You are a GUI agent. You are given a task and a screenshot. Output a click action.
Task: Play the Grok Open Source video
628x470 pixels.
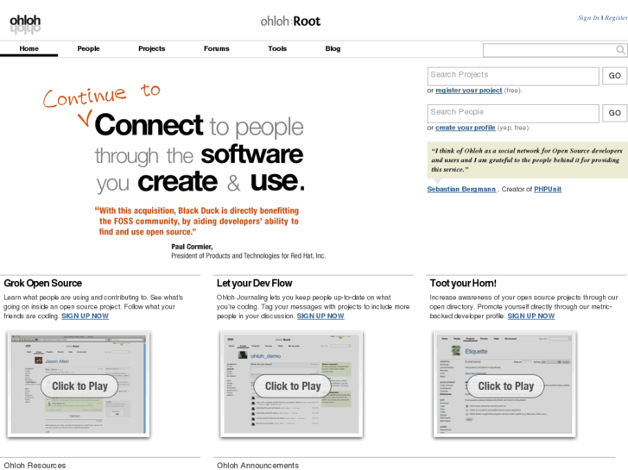click(79, 386)
